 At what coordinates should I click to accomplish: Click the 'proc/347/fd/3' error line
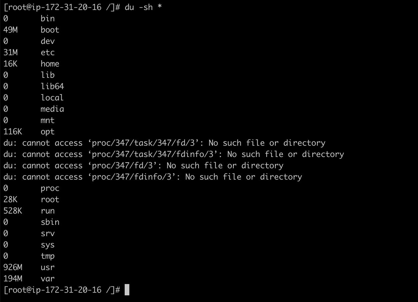click(143, 166)
